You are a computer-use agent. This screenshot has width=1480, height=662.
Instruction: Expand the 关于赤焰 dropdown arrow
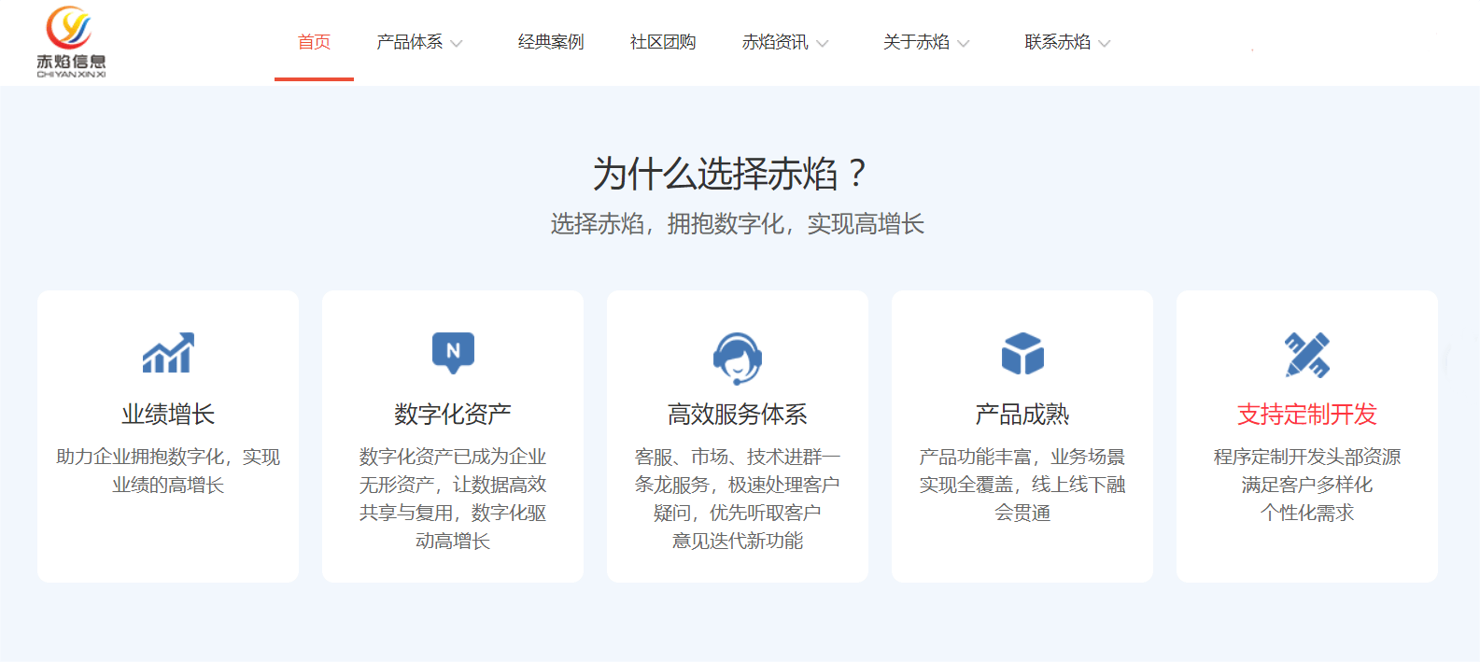tap(964, 43)
